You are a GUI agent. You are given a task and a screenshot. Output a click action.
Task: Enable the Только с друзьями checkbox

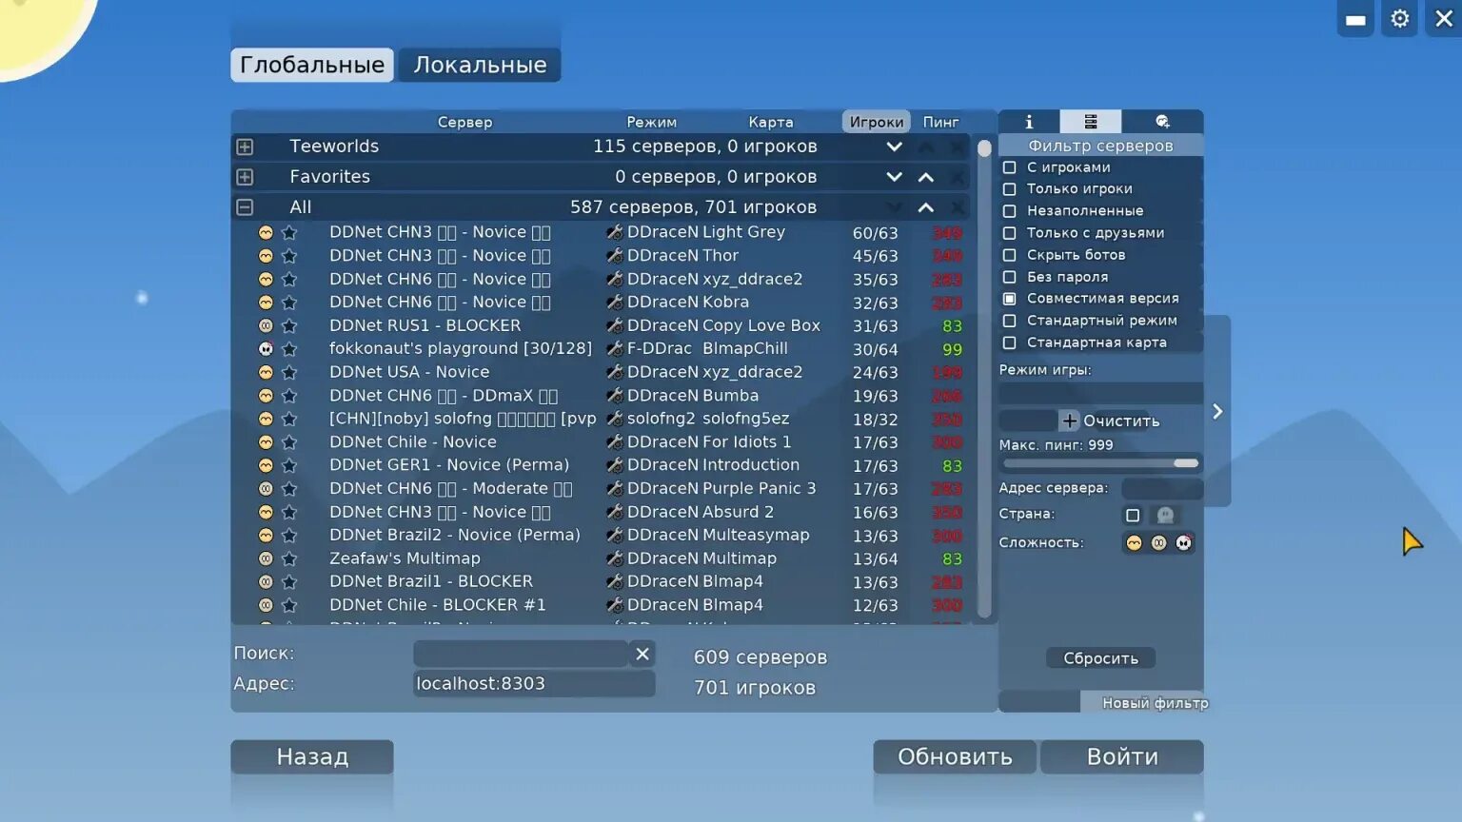pos(1009,233)
